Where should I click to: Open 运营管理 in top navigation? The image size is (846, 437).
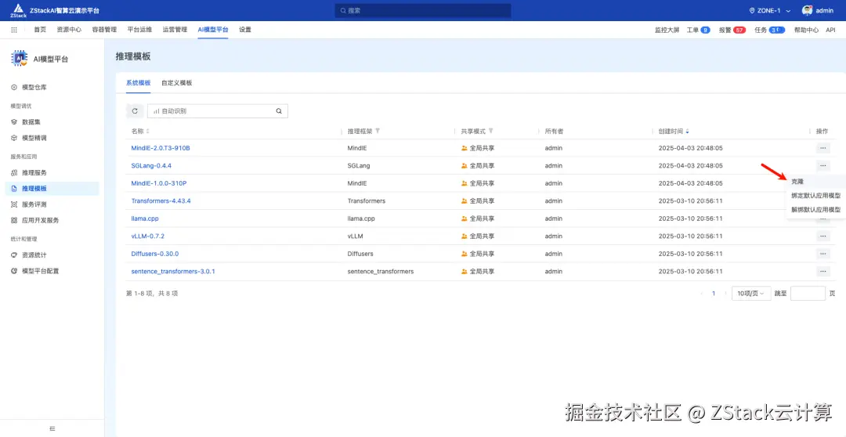(x=175, y=30)
